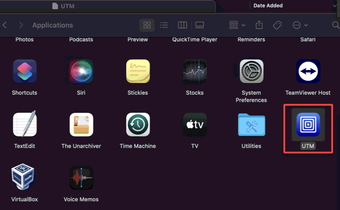Switch to list view

(164, 25)
